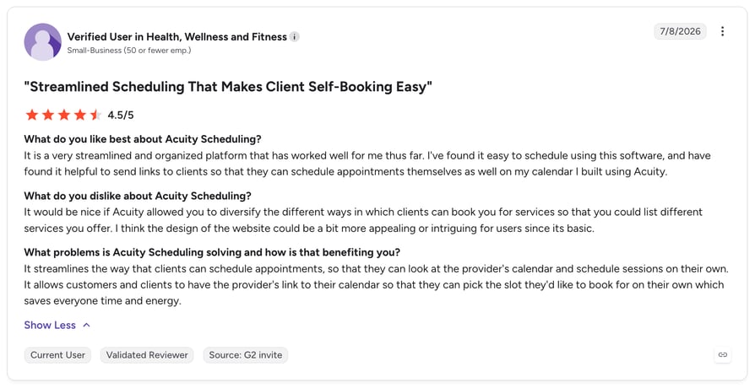Click the review title about Streamlined Scheduling
The width and height of the screenshot is (755, 388).
(228, 87)
